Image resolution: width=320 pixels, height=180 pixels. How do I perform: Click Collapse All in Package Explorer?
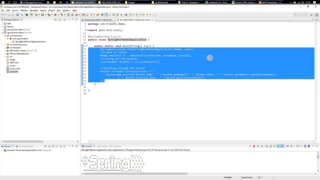pos(55,19)
